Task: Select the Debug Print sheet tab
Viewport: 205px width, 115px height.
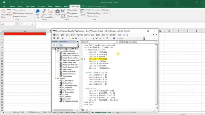Action: click(19, 112)
